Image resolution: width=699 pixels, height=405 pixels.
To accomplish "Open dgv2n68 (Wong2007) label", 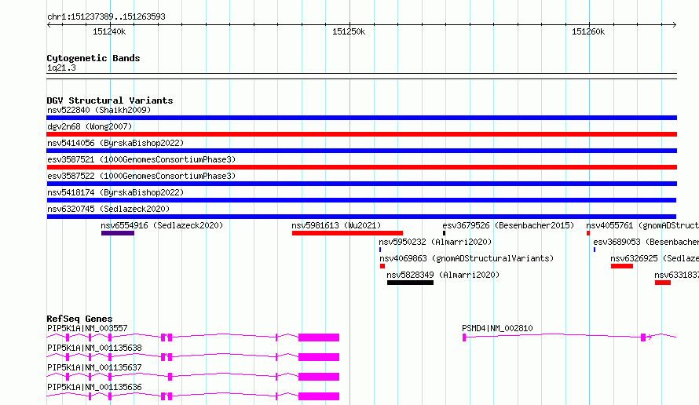I will pos(90,126).
